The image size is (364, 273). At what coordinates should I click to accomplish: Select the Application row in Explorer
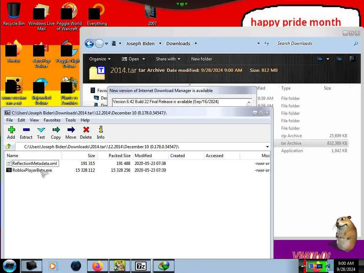pos(311,151)
